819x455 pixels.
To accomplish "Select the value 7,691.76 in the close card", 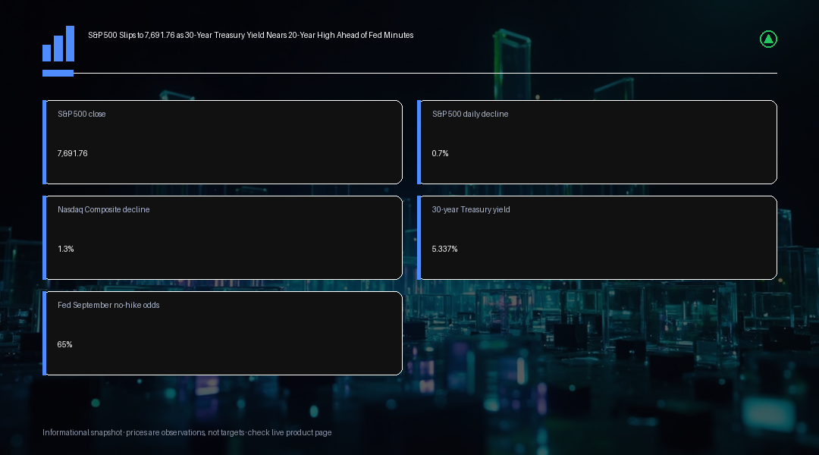I will coord(72,153).
